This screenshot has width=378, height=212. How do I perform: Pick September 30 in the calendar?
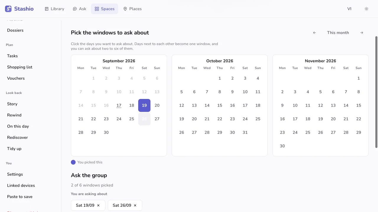coord(106,132)
